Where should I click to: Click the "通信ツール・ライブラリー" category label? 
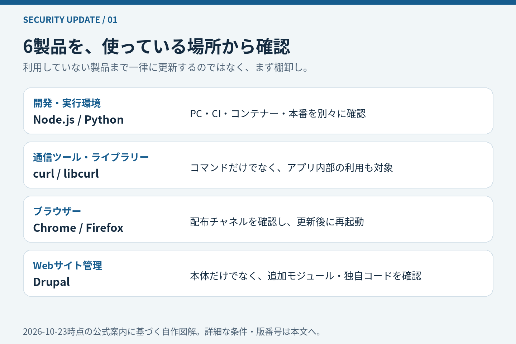click(x=91, y=157)
